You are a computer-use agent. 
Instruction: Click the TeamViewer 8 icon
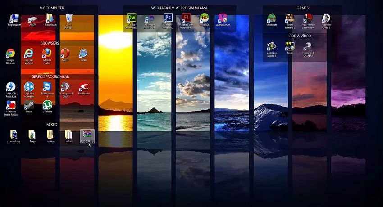coord(47,87)
